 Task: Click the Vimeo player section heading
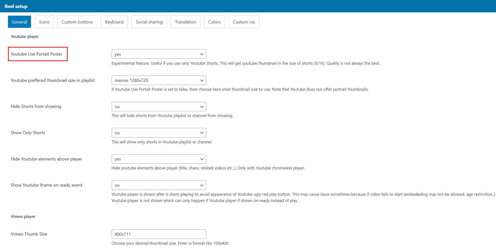[x=23, y=217]
